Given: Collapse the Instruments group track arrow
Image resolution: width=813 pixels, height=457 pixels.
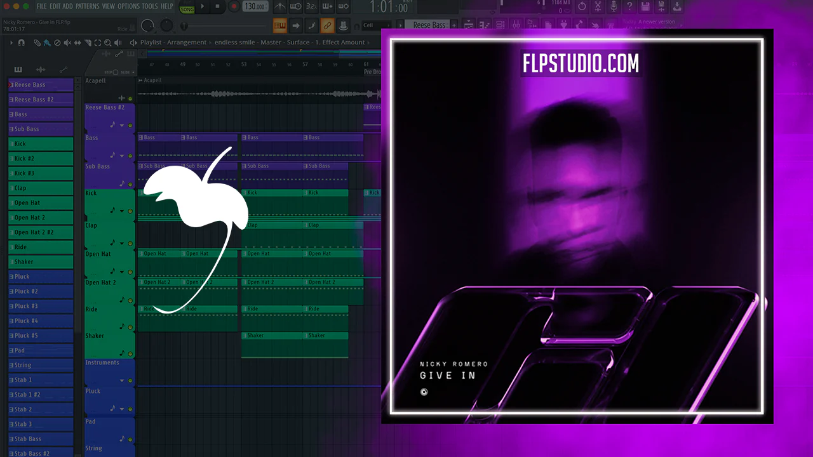Looking at the screenshot, I should pos(121,381).
